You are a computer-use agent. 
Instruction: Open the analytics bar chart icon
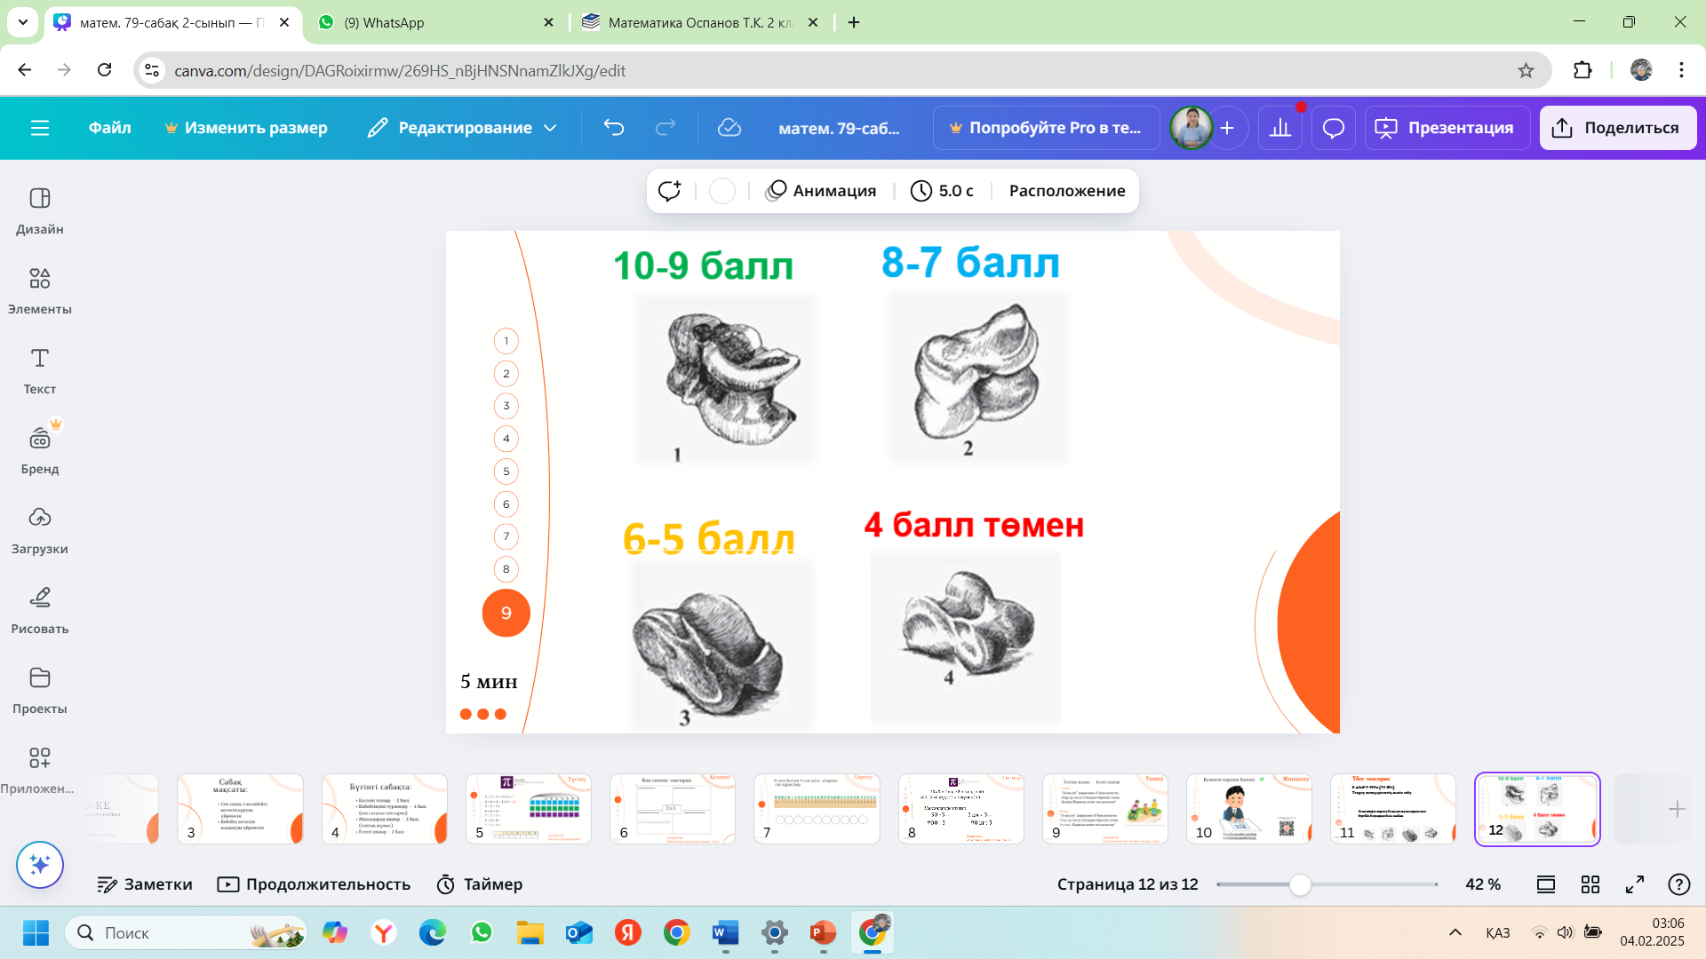1280,128
